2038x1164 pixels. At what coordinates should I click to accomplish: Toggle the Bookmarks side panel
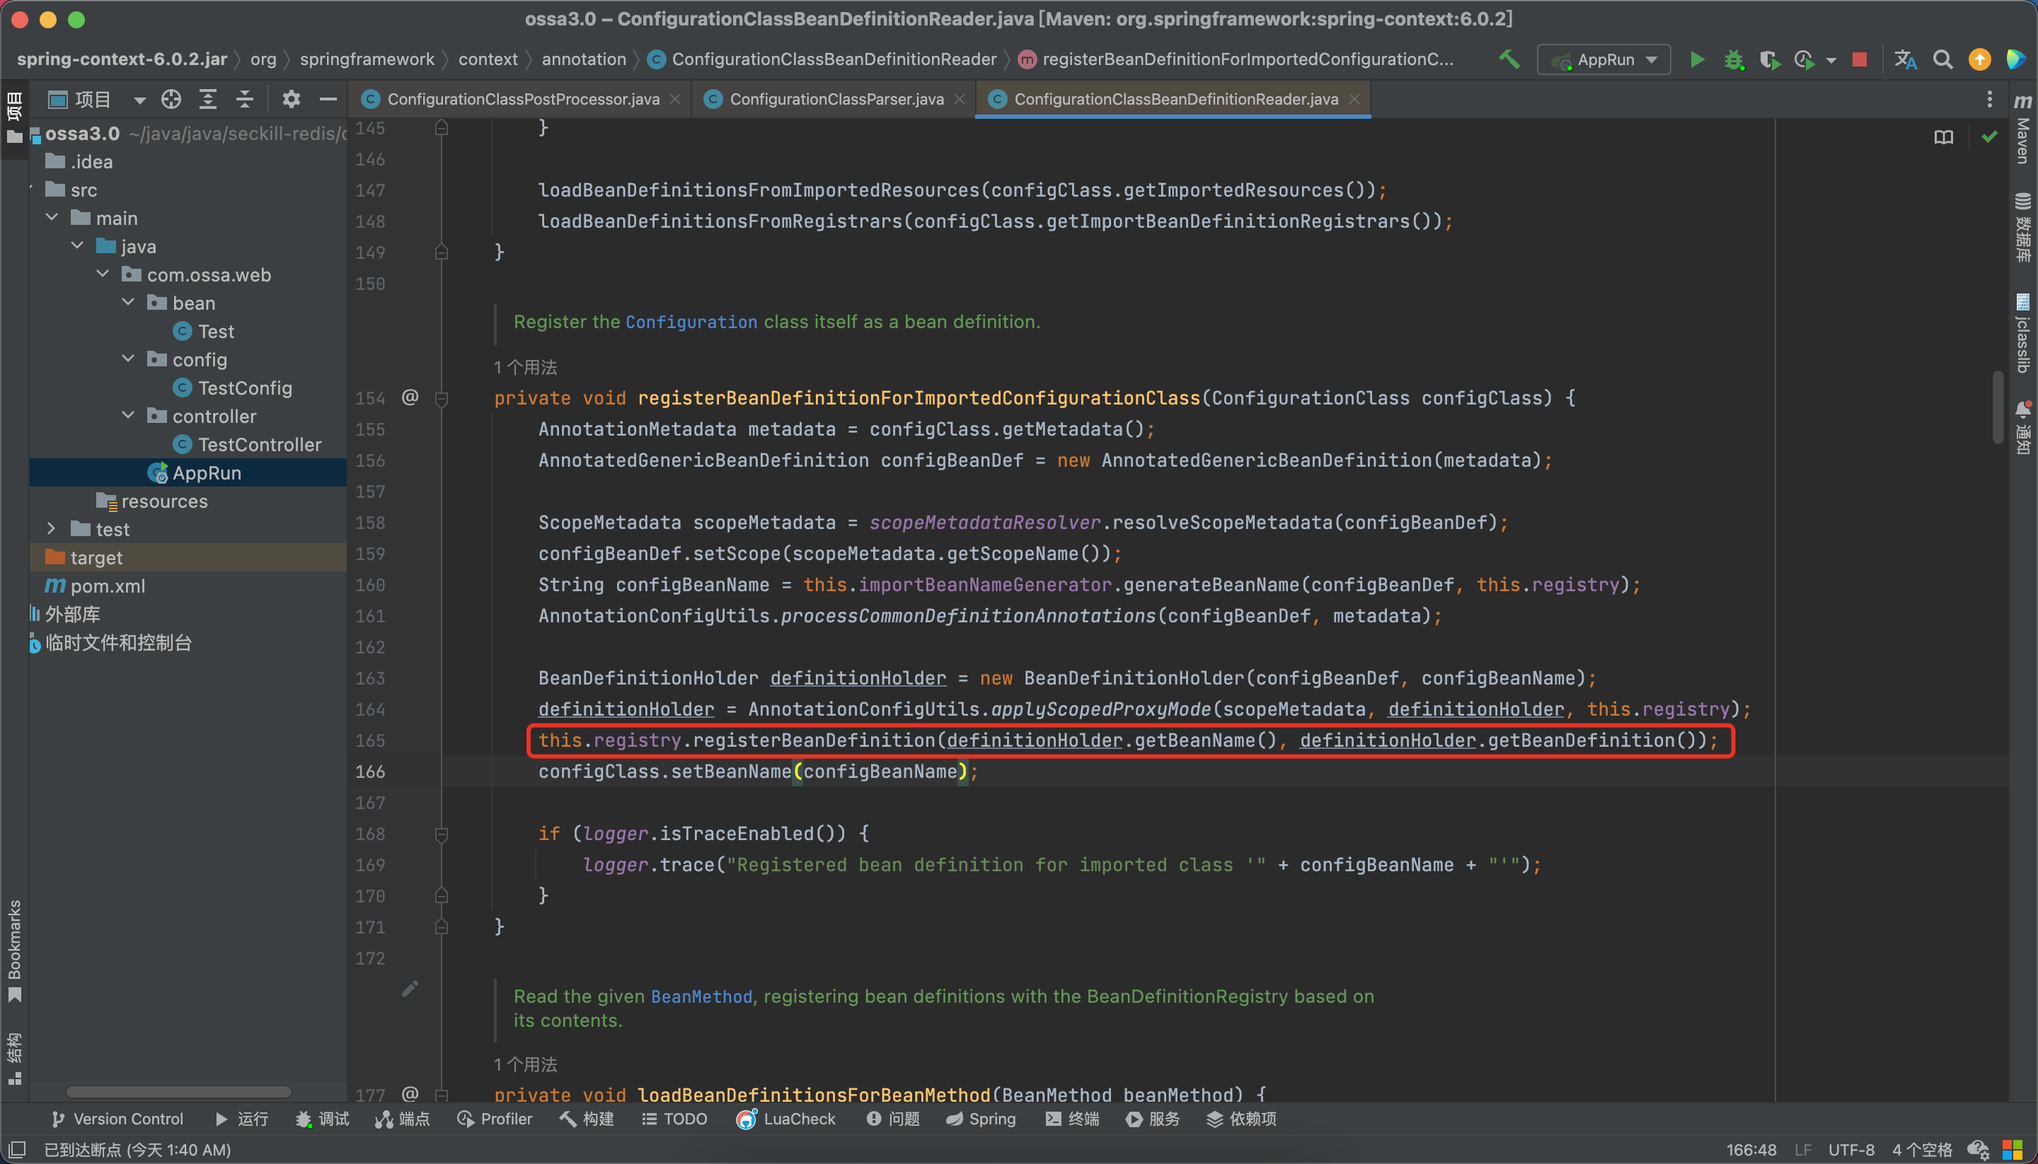[x=14, y=950]
